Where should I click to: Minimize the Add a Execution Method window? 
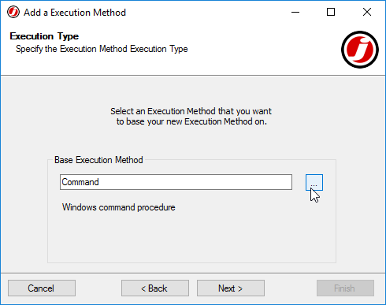point(295,12)
